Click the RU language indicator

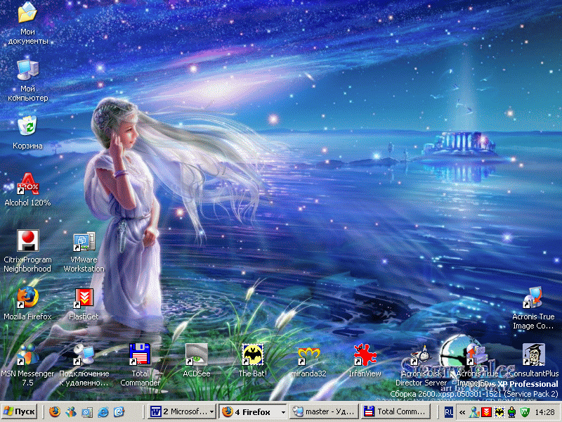[x=448, y=412]
